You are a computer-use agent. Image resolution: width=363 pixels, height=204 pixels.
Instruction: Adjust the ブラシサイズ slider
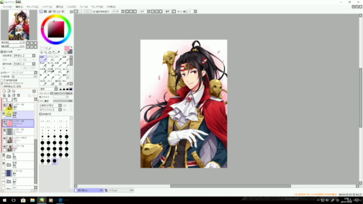point(63,93)
